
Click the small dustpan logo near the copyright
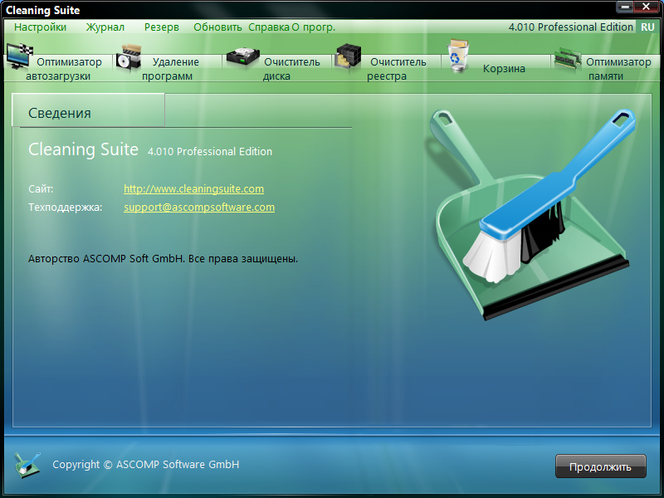pyautogui.click(x=27, y=465)
